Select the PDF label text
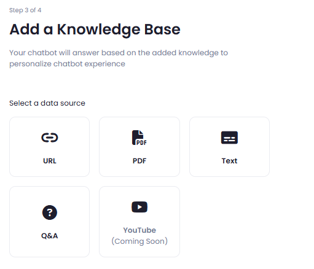The width and height of the screenshot is (314, 269). click(x=139, y=161)
